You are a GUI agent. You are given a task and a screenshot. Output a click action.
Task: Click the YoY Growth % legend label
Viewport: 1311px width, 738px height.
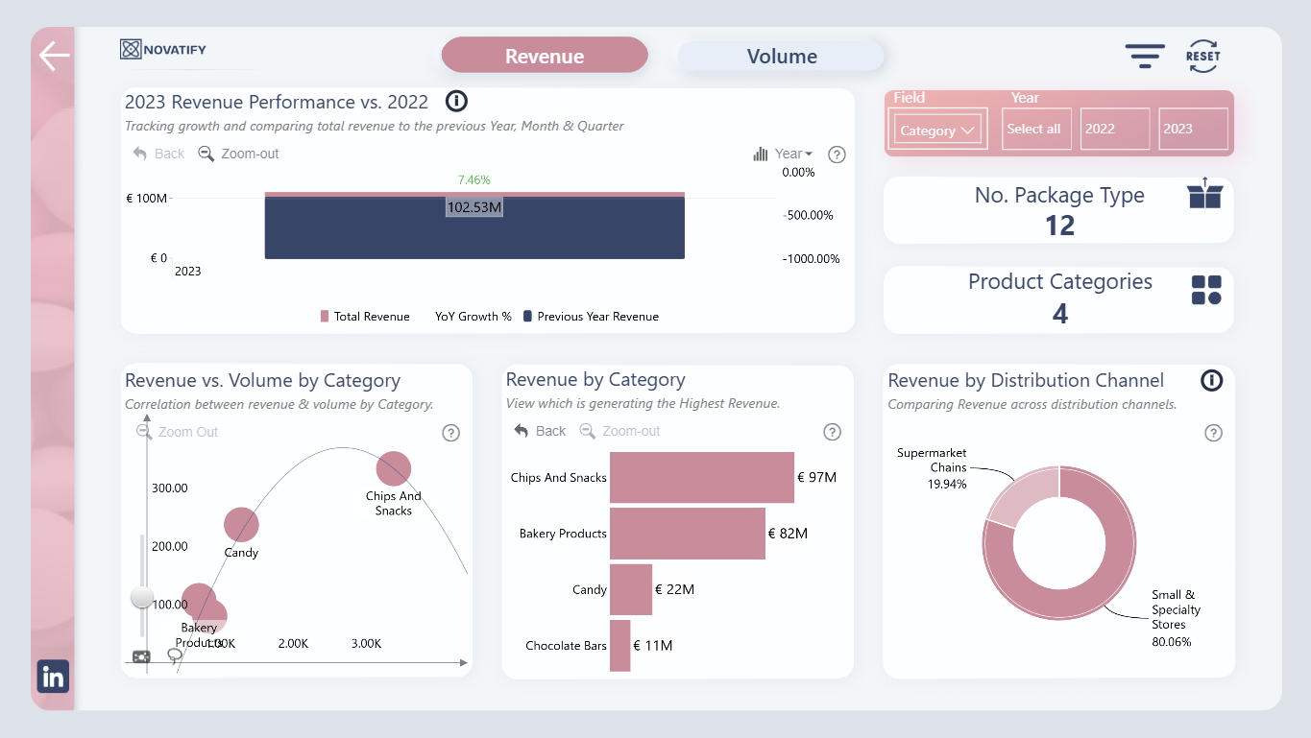pos(473,317)
